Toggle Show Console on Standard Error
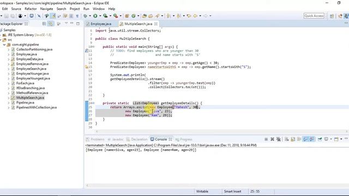 click(312, 139)
